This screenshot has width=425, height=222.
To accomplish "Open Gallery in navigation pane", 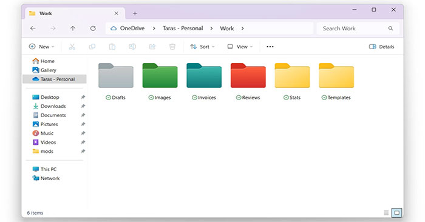I will point(44,70).
